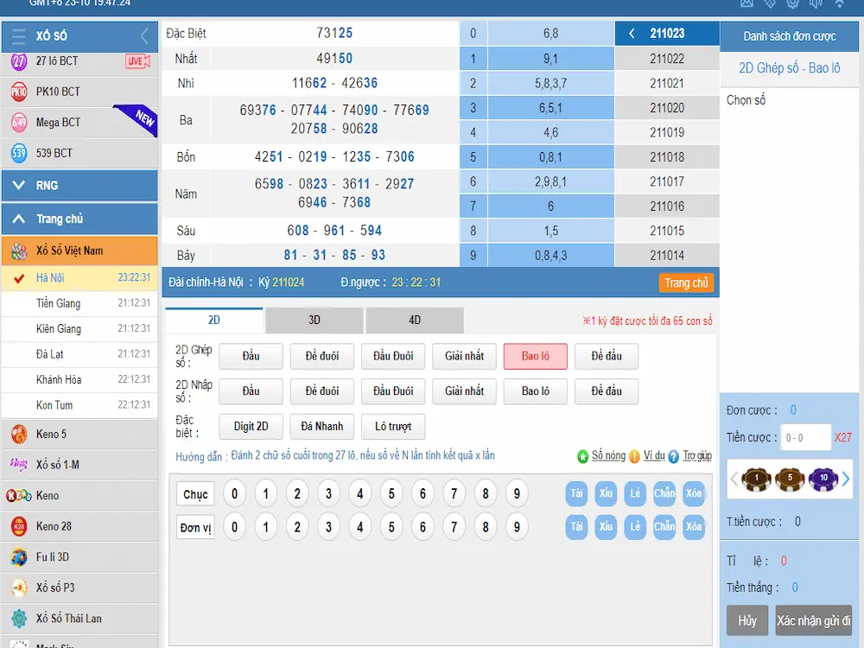Viewport: 864px width, 648px height.
Task: Open 539 BCT game icon
Action: (x=19, y=153)
